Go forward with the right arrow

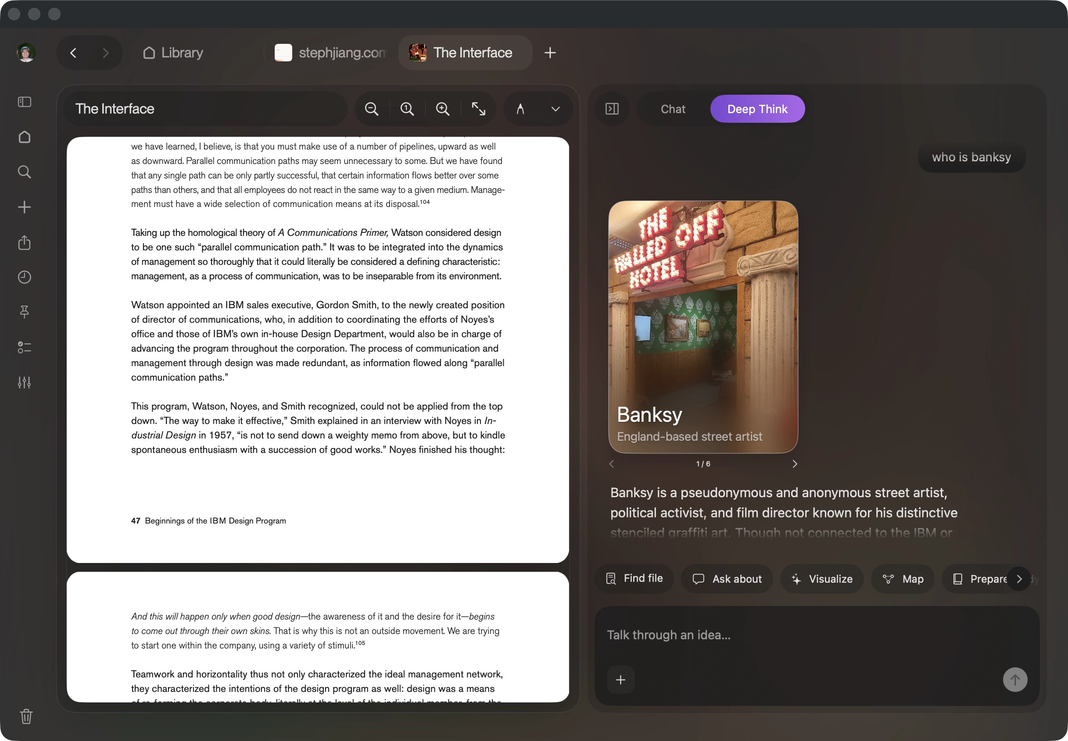point(105,53)
